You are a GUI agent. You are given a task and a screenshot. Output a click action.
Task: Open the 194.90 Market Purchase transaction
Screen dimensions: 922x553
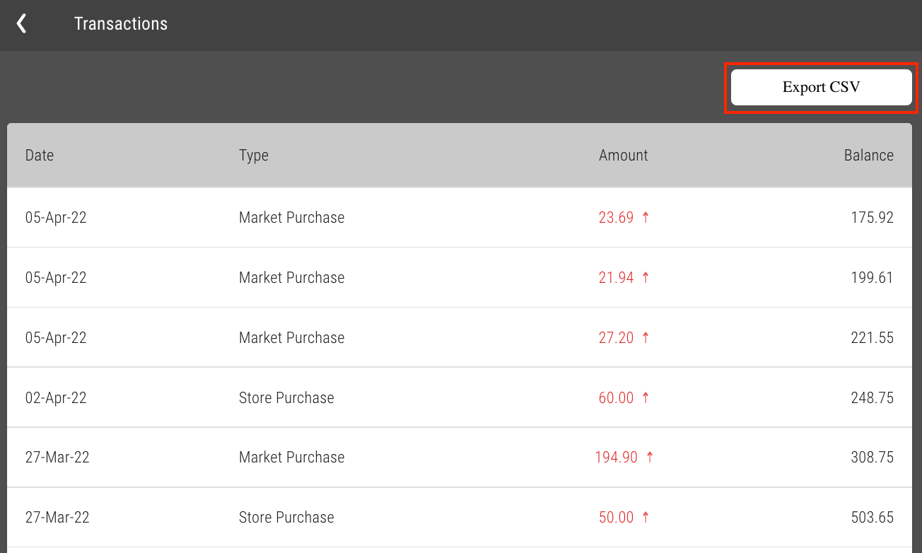pos(459,458)
